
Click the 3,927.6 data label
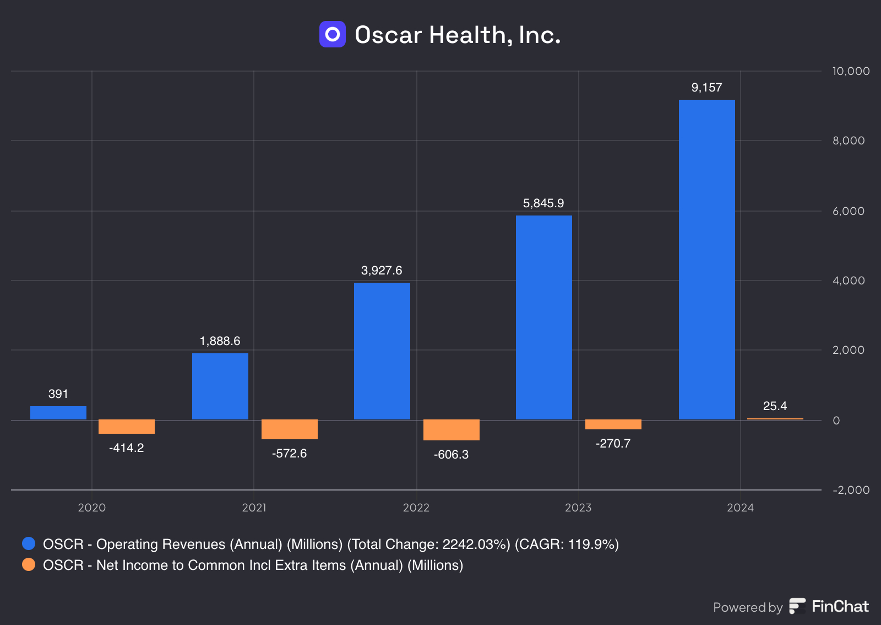pyautogui.click(x=382, y=271)
